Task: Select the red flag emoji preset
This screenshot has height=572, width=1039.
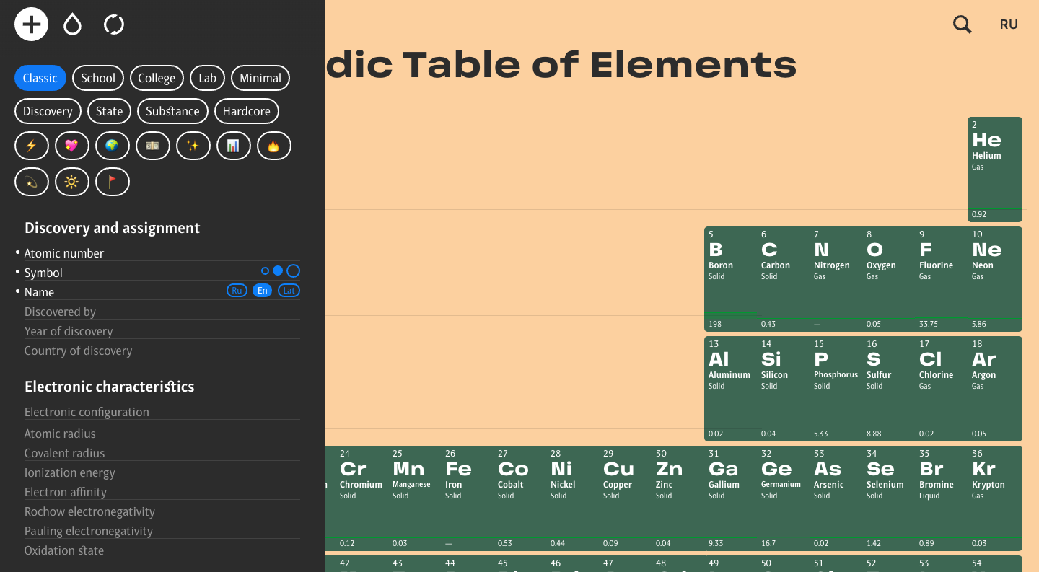Action: coord(112,182)
